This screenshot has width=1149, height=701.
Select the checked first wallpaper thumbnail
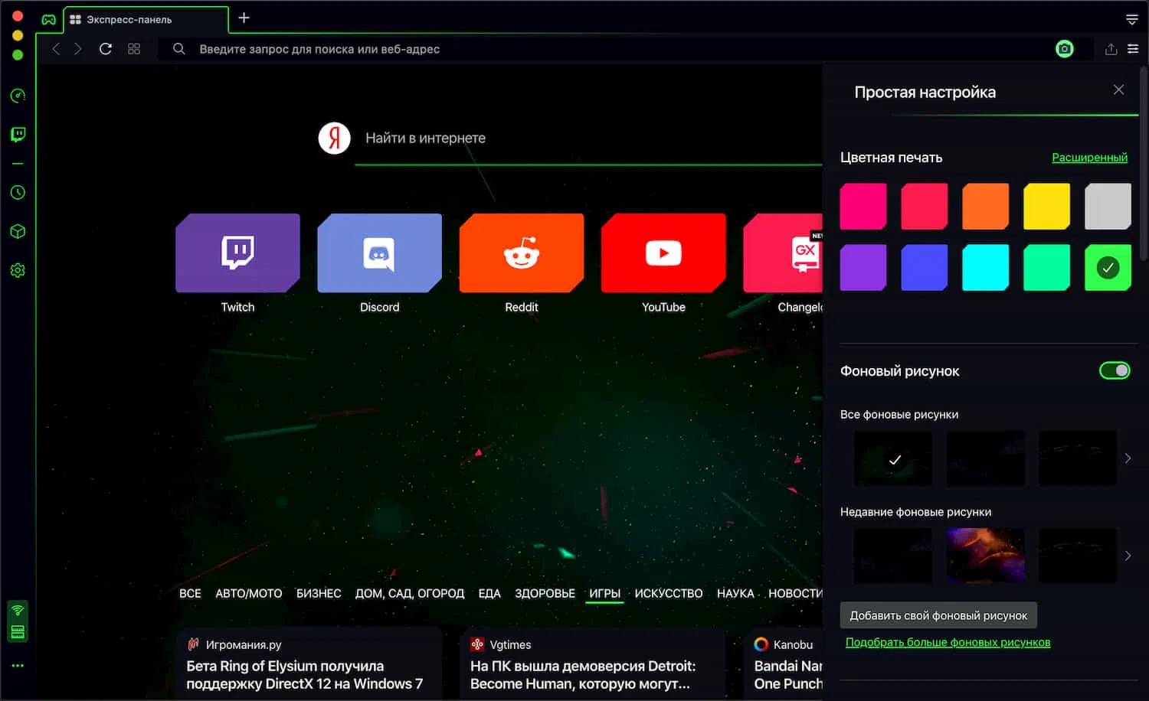point(893,458)
